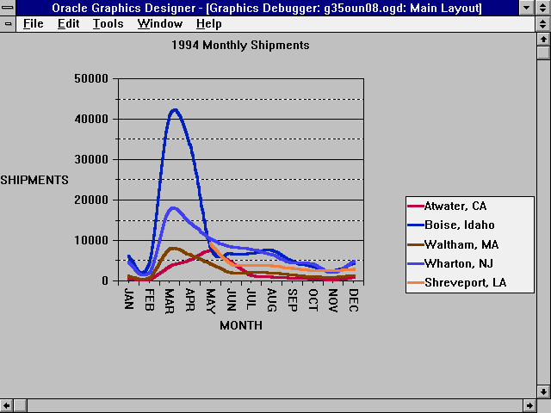Screen dimensions: 551x413
Task: Open the application control-menu box
Action: [x=9, y=8]
